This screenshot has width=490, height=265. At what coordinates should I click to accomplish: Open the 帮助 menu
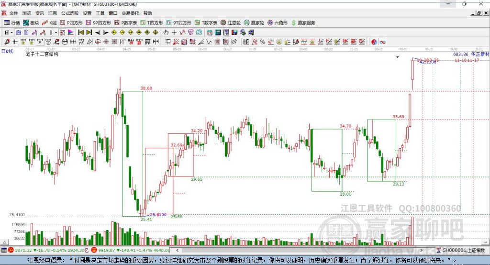point(147,13)
